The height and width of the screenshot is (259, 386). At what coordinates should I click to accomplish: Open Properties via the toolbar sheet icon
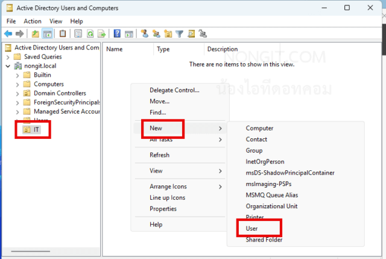78,34
